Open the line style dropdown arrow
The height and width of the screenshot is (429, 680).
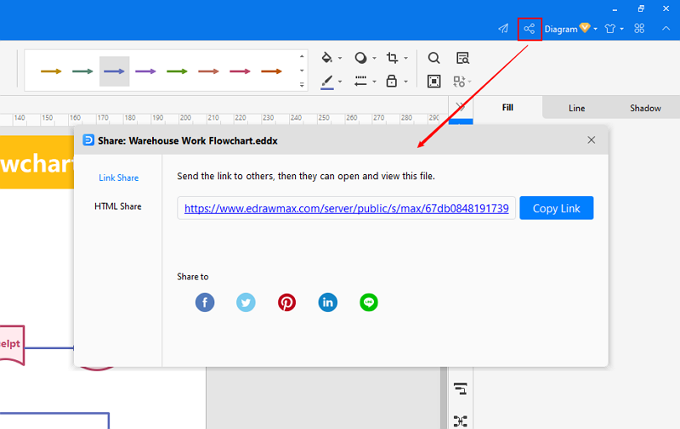374,82
